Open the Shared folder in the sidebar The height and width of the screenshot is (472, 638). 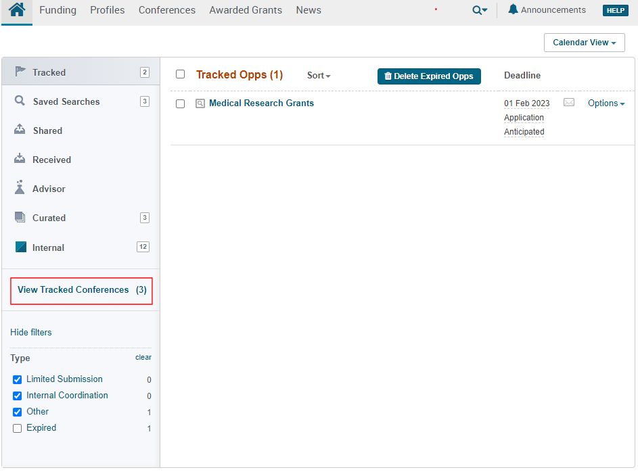[x=47, y=131]
